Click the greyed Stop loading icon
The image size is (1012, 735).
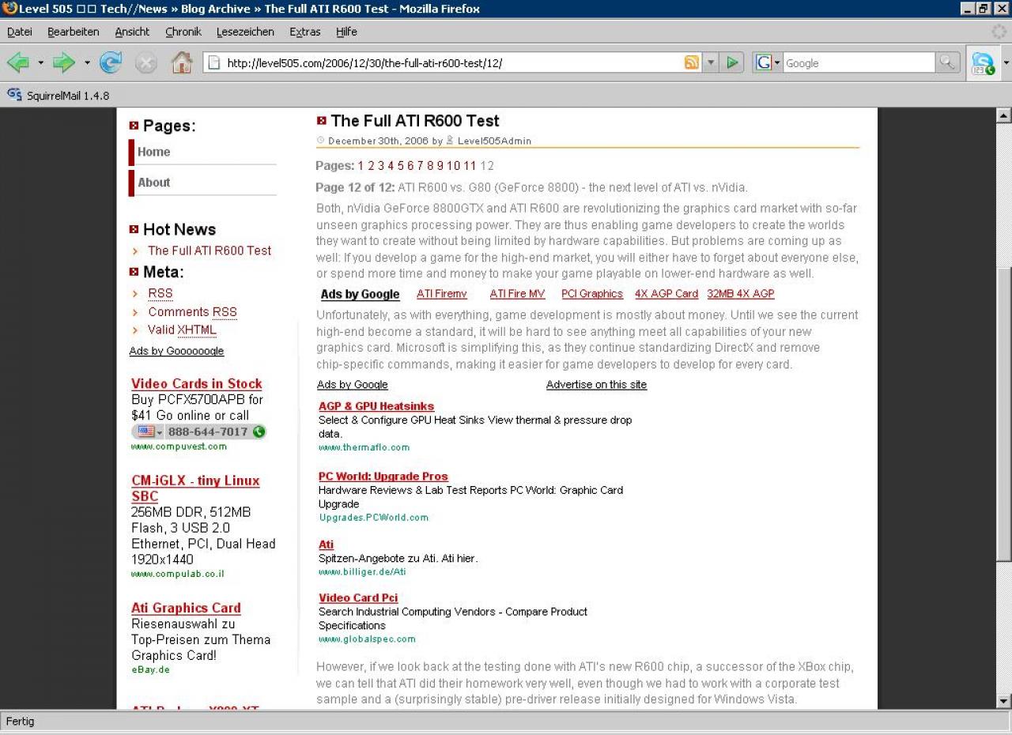[x=146, y=62]
